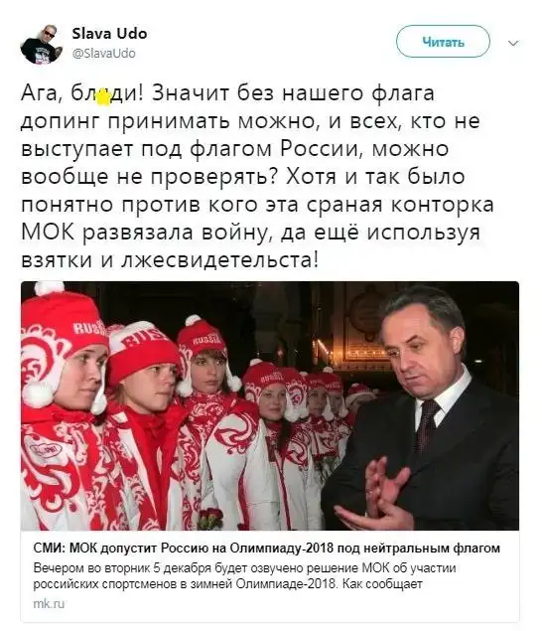Click the yellow star sticker in tweet text

[x=104, y=97]
